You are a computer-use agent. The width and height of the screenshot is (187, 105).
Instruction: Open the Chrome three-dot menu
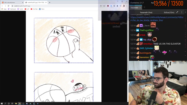pyautogui.click(x=127, y=6)
